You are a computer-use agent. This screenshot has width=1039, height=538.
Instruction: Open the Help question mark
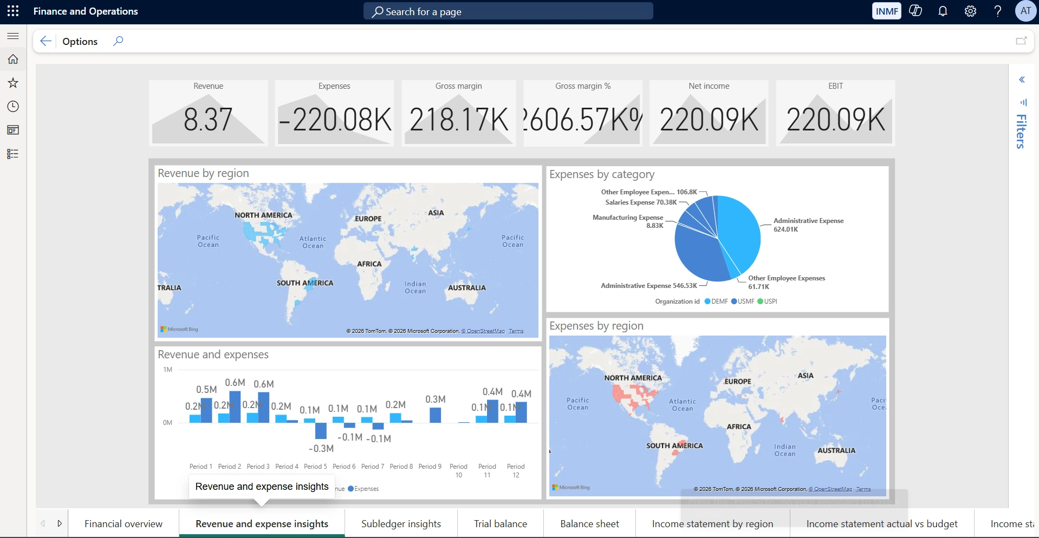coord(998,11)
